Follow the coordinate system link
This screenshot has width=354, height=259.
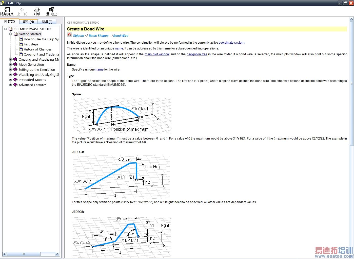tap(231, 43)
